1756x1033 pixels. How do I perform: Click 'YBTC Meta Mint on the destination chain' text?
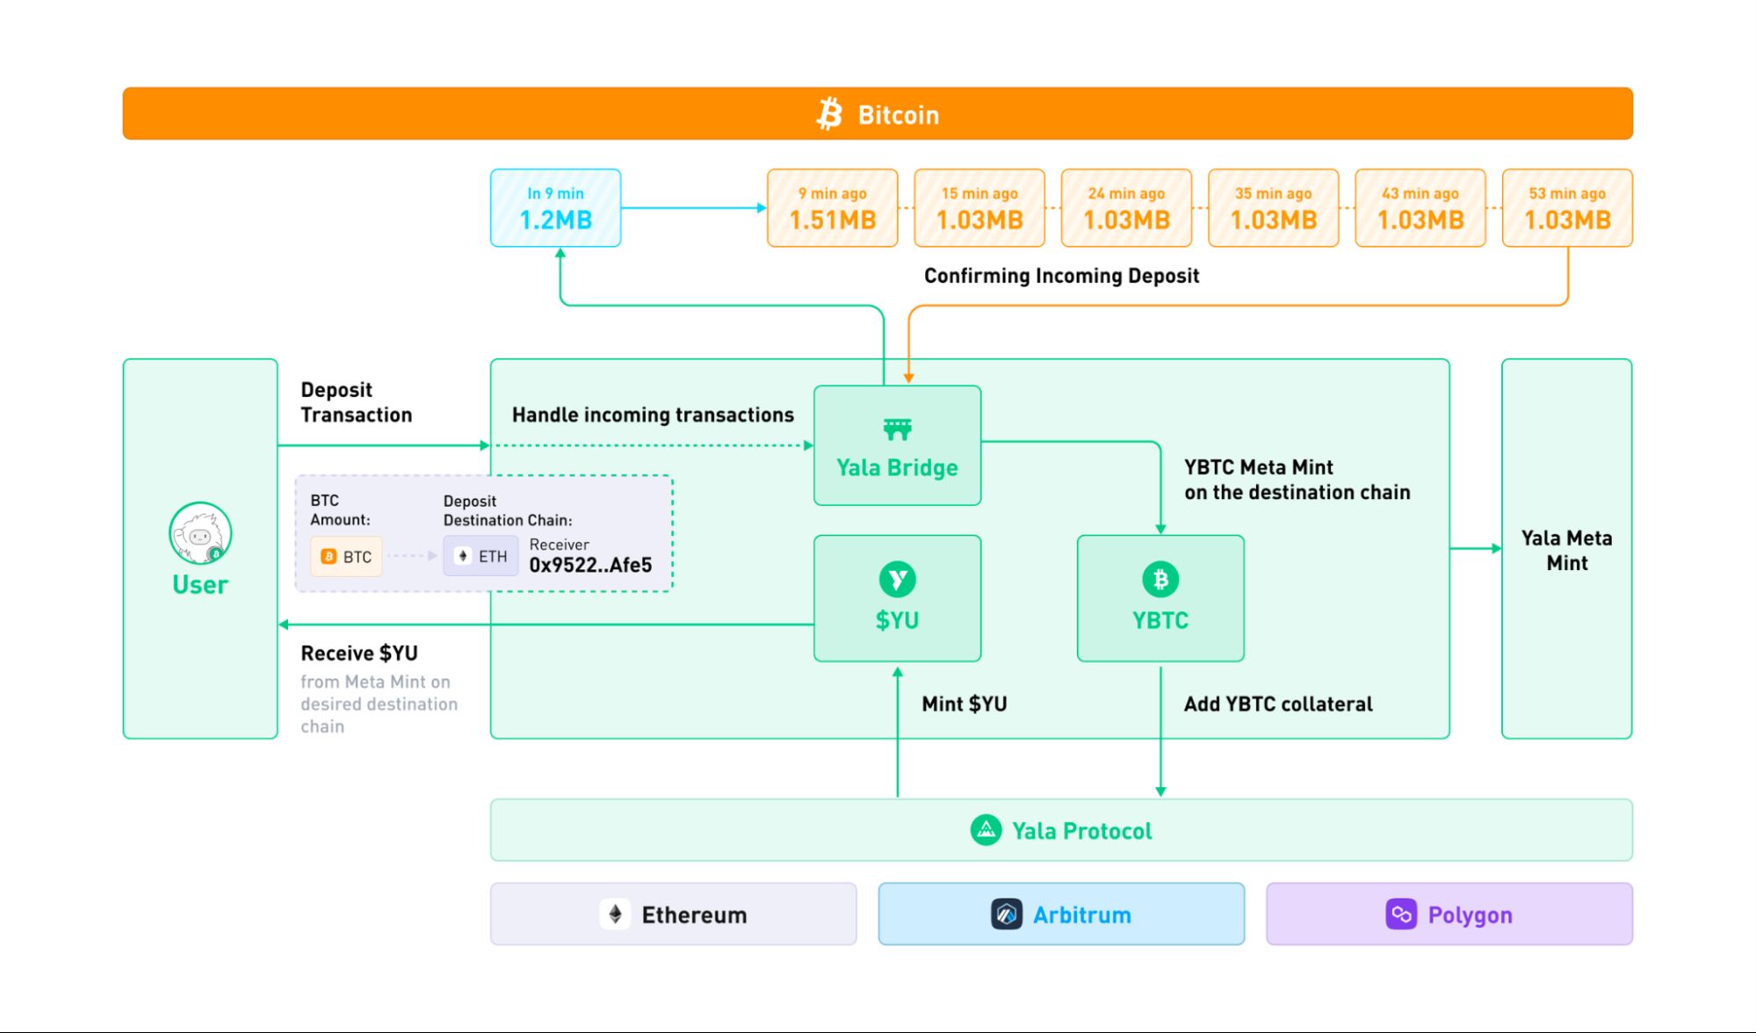[x=1297, y=480]
